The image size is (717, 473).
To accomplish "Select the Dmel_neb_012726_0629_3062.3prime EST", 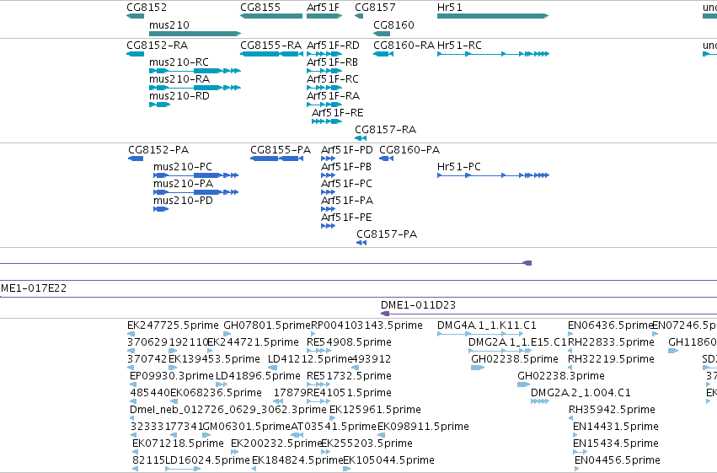I will coord(132,418).
